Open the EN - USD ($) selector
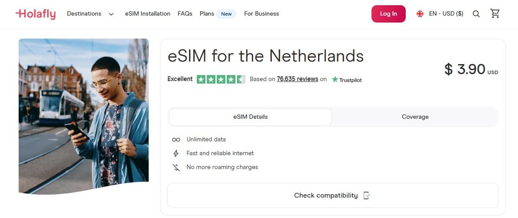Screen dimensions: 518x218 click(446, 14)
